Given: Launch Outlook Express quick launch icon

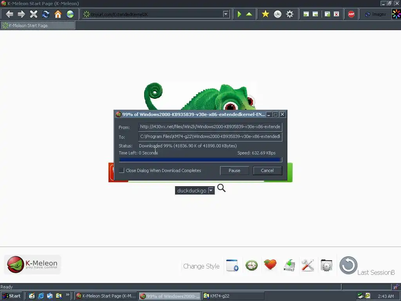Looking at the screenshot, I should (50, 296).
